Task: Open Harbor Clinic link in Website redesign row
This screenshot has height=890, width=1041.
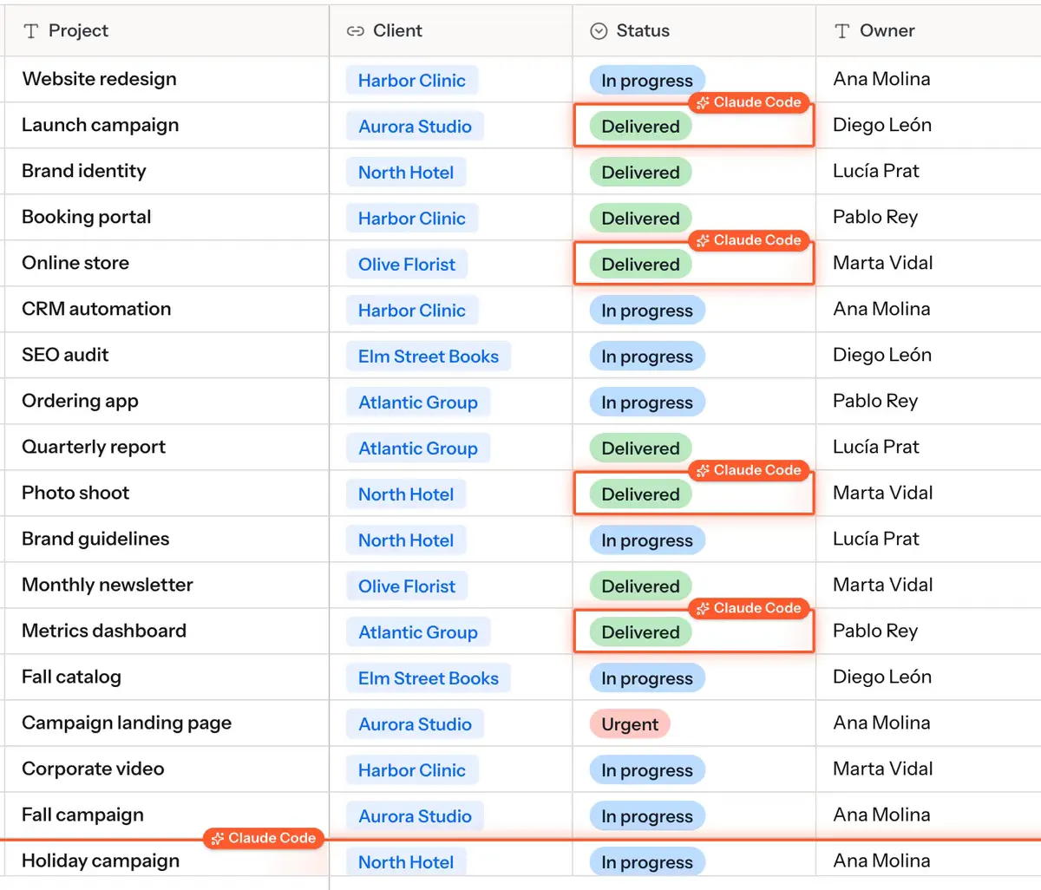Action: click(x=412, y=81)
